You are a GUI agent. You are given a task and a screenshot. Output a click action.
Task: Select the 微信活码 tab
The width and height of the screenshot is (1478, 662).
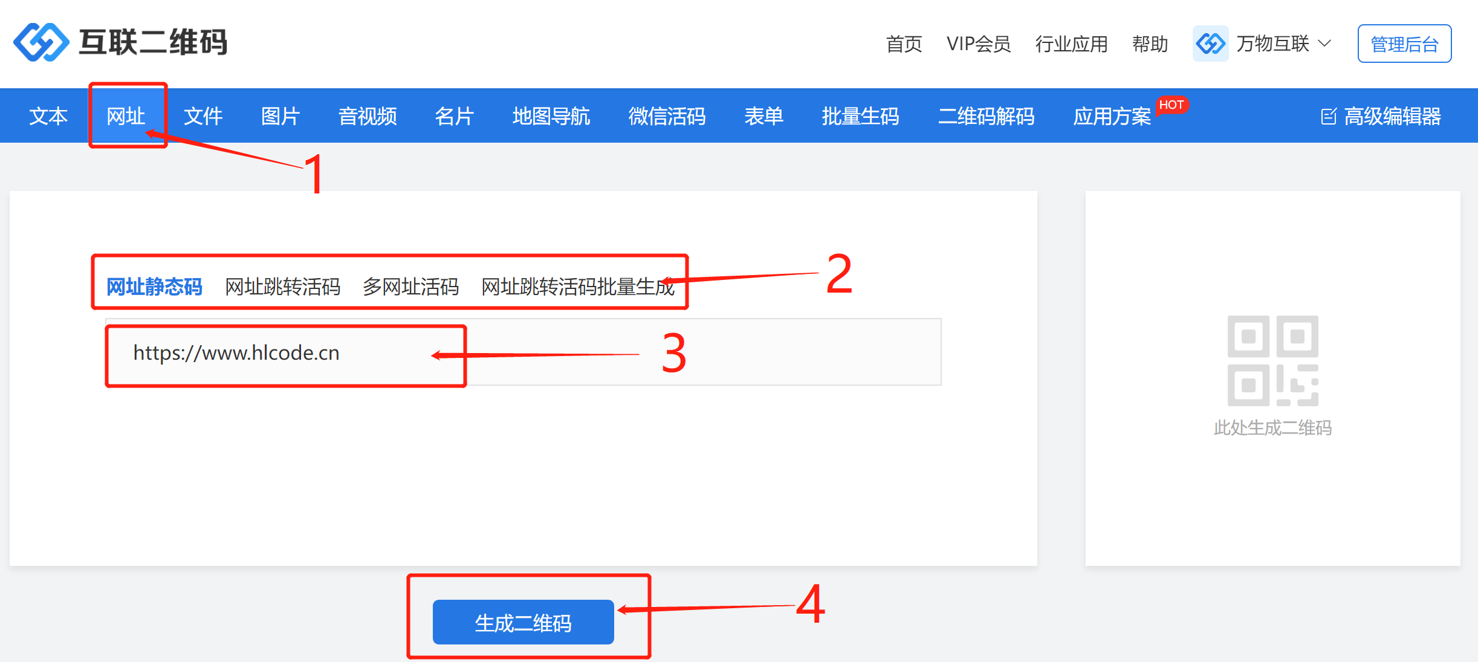pyautogui.click(x=667, y=116)
